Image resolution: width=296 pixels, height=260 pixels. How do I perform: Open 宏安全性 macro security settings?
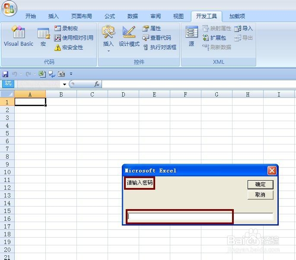pos(69,47)
